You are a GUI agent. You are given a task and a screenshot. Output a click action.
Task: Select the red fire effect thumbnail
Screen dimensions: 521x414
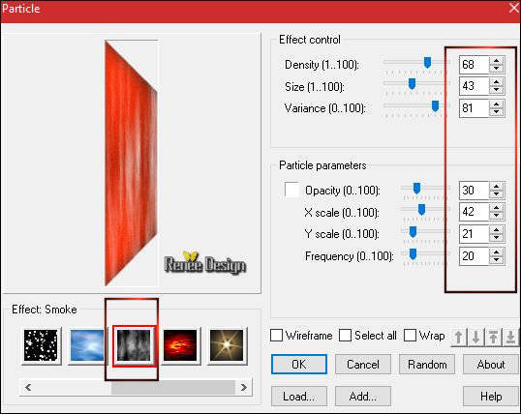tap(180, 345)
